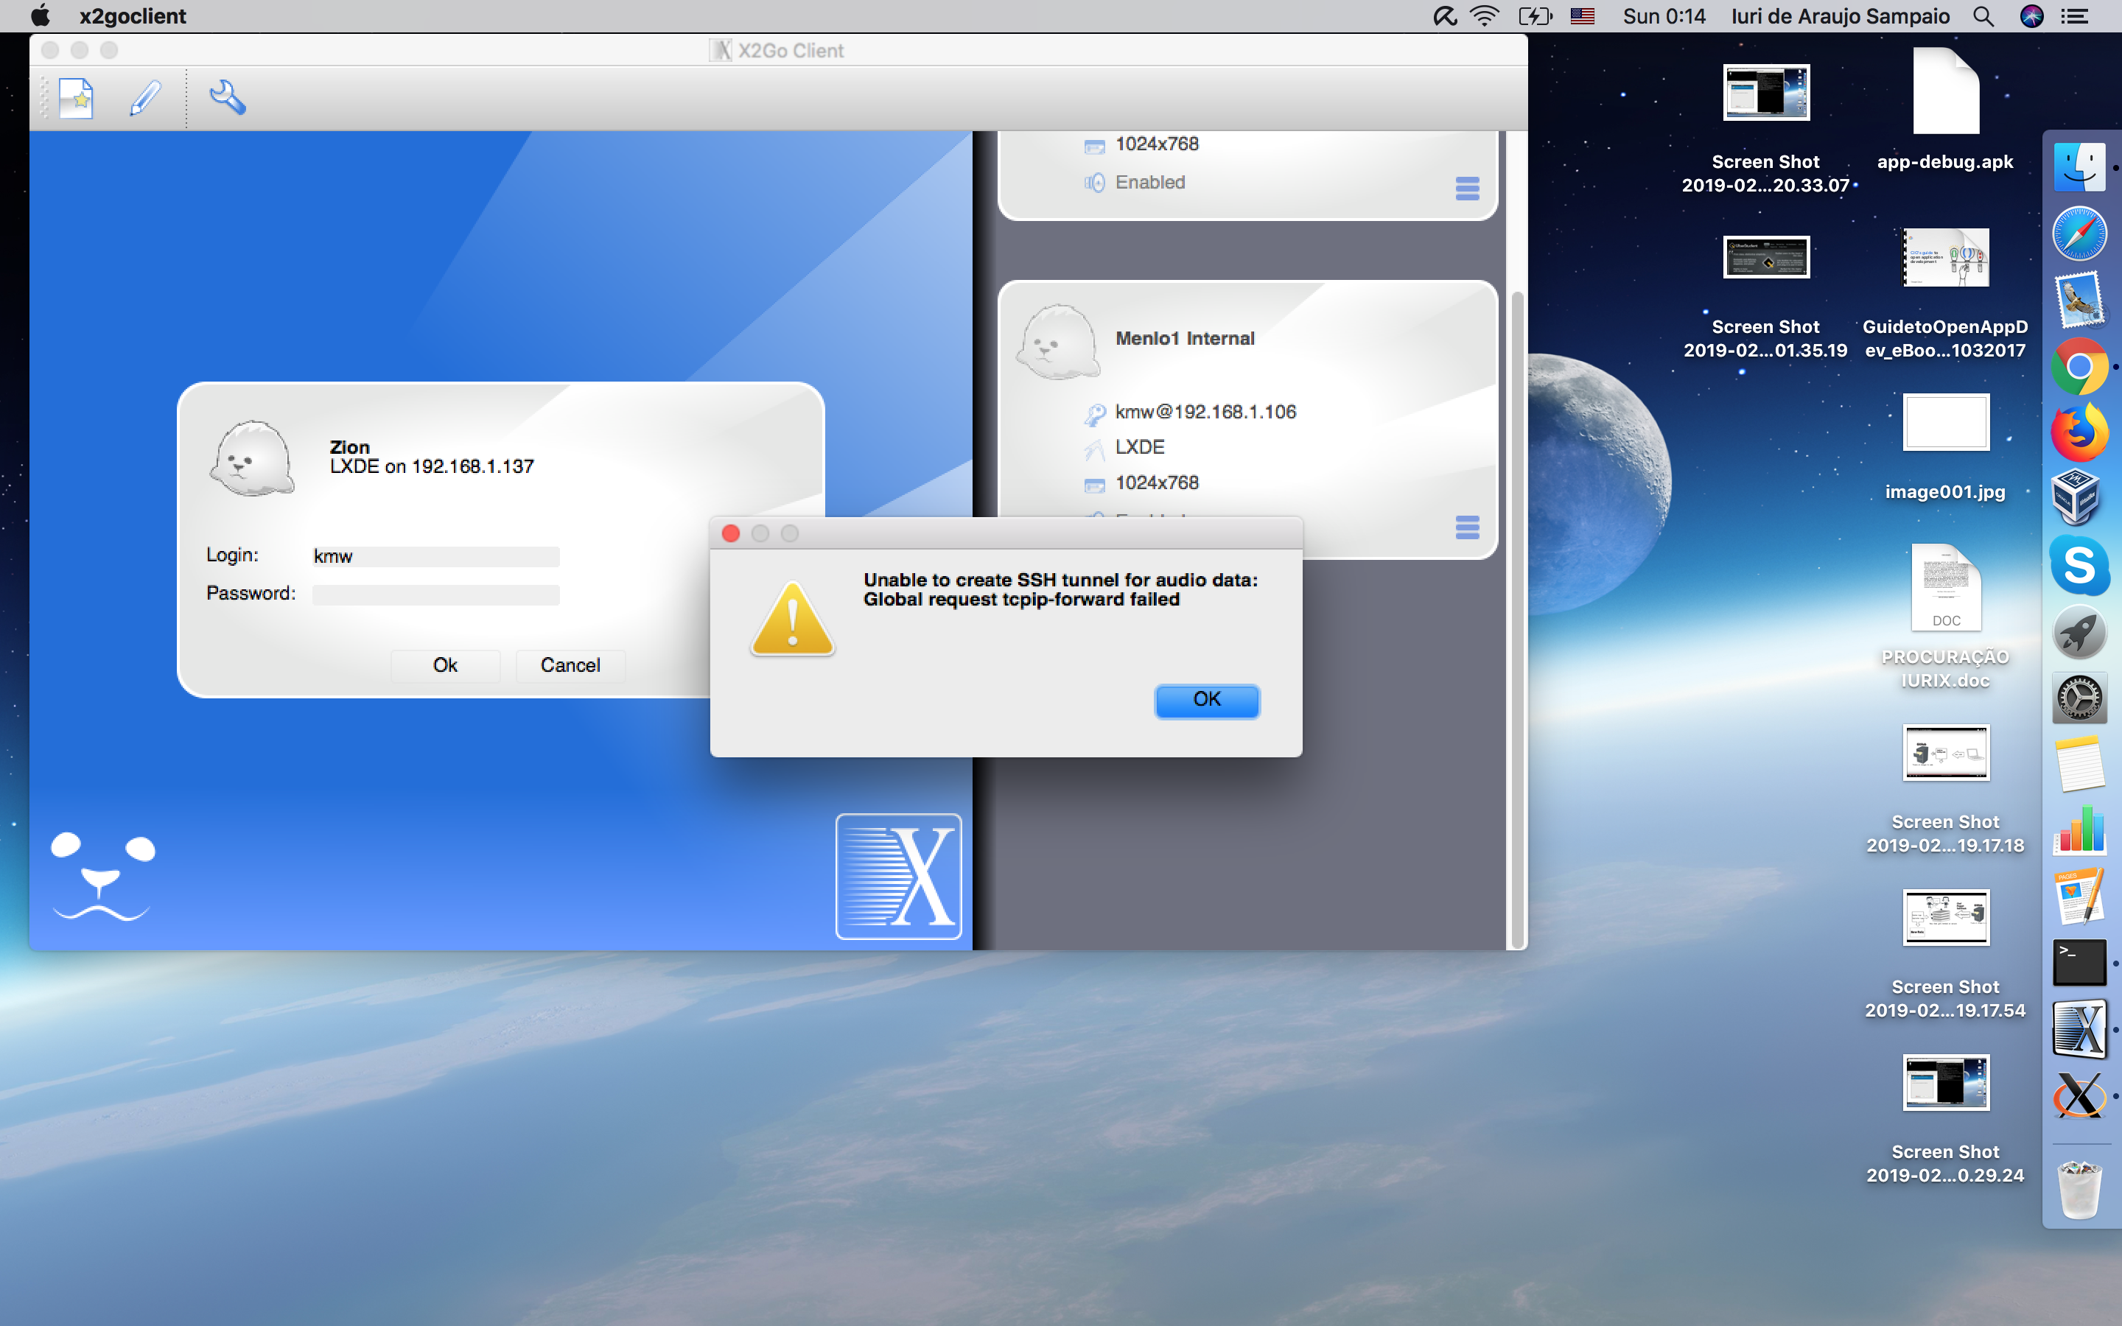The width and height of the screenshot is (2122, 1326).
Task: Click the kmw@192.168.1.106 server entry
Action: point(1205,413)
